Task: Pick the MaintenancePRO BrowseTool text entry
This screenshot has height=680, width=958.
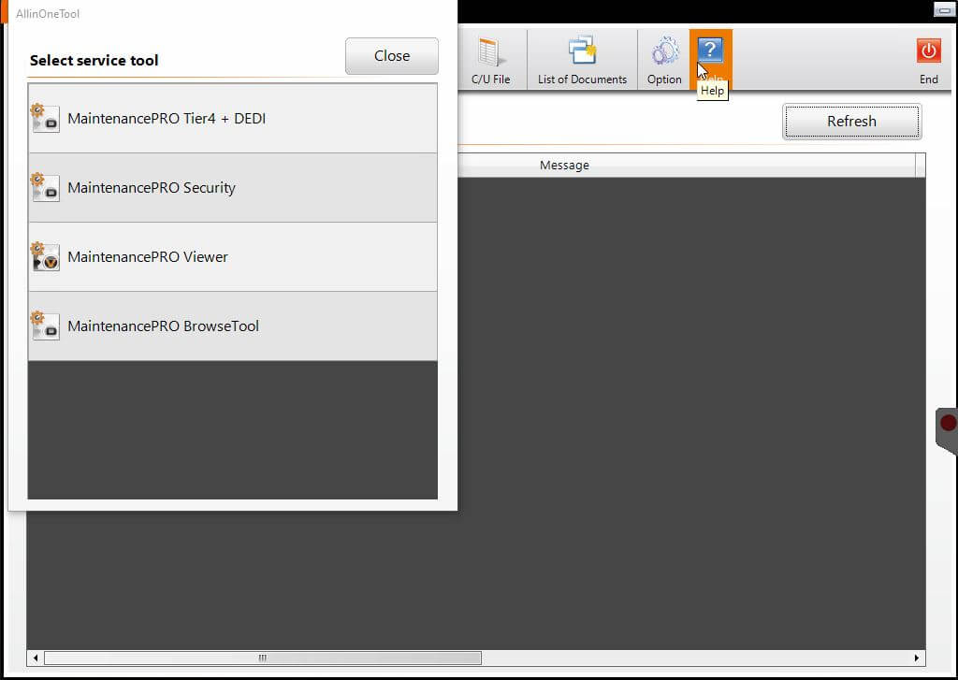Action: point(163,326)
